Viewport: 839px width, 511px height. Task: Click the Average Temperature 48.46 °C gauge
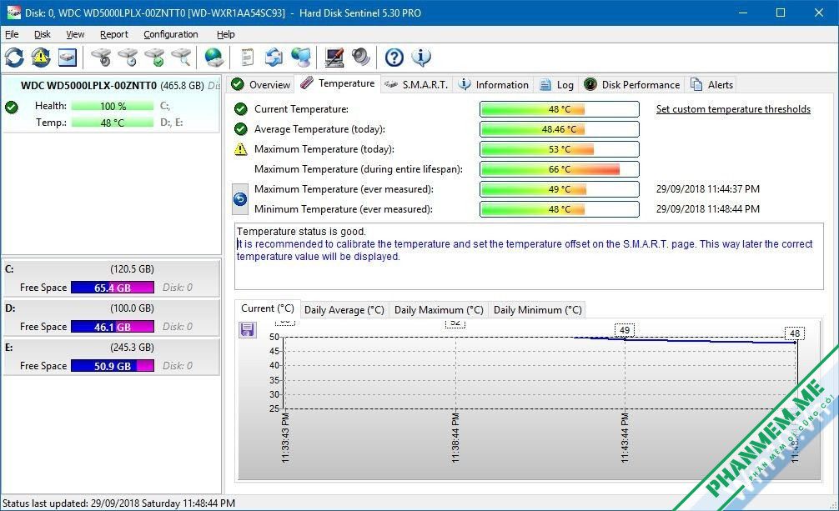559,129
